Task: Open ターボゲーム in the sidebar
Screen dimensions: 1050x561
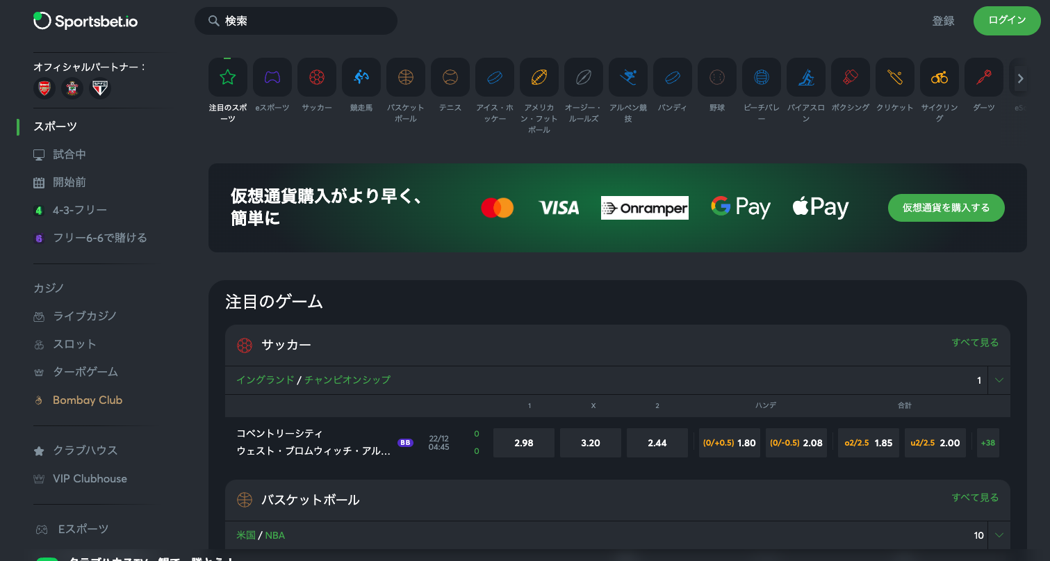Action: (x=76, y=372)
